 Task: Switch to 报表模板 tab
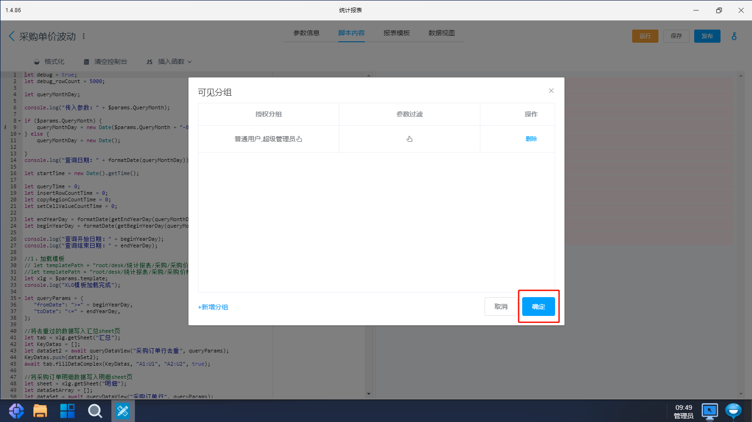(397, 33)
